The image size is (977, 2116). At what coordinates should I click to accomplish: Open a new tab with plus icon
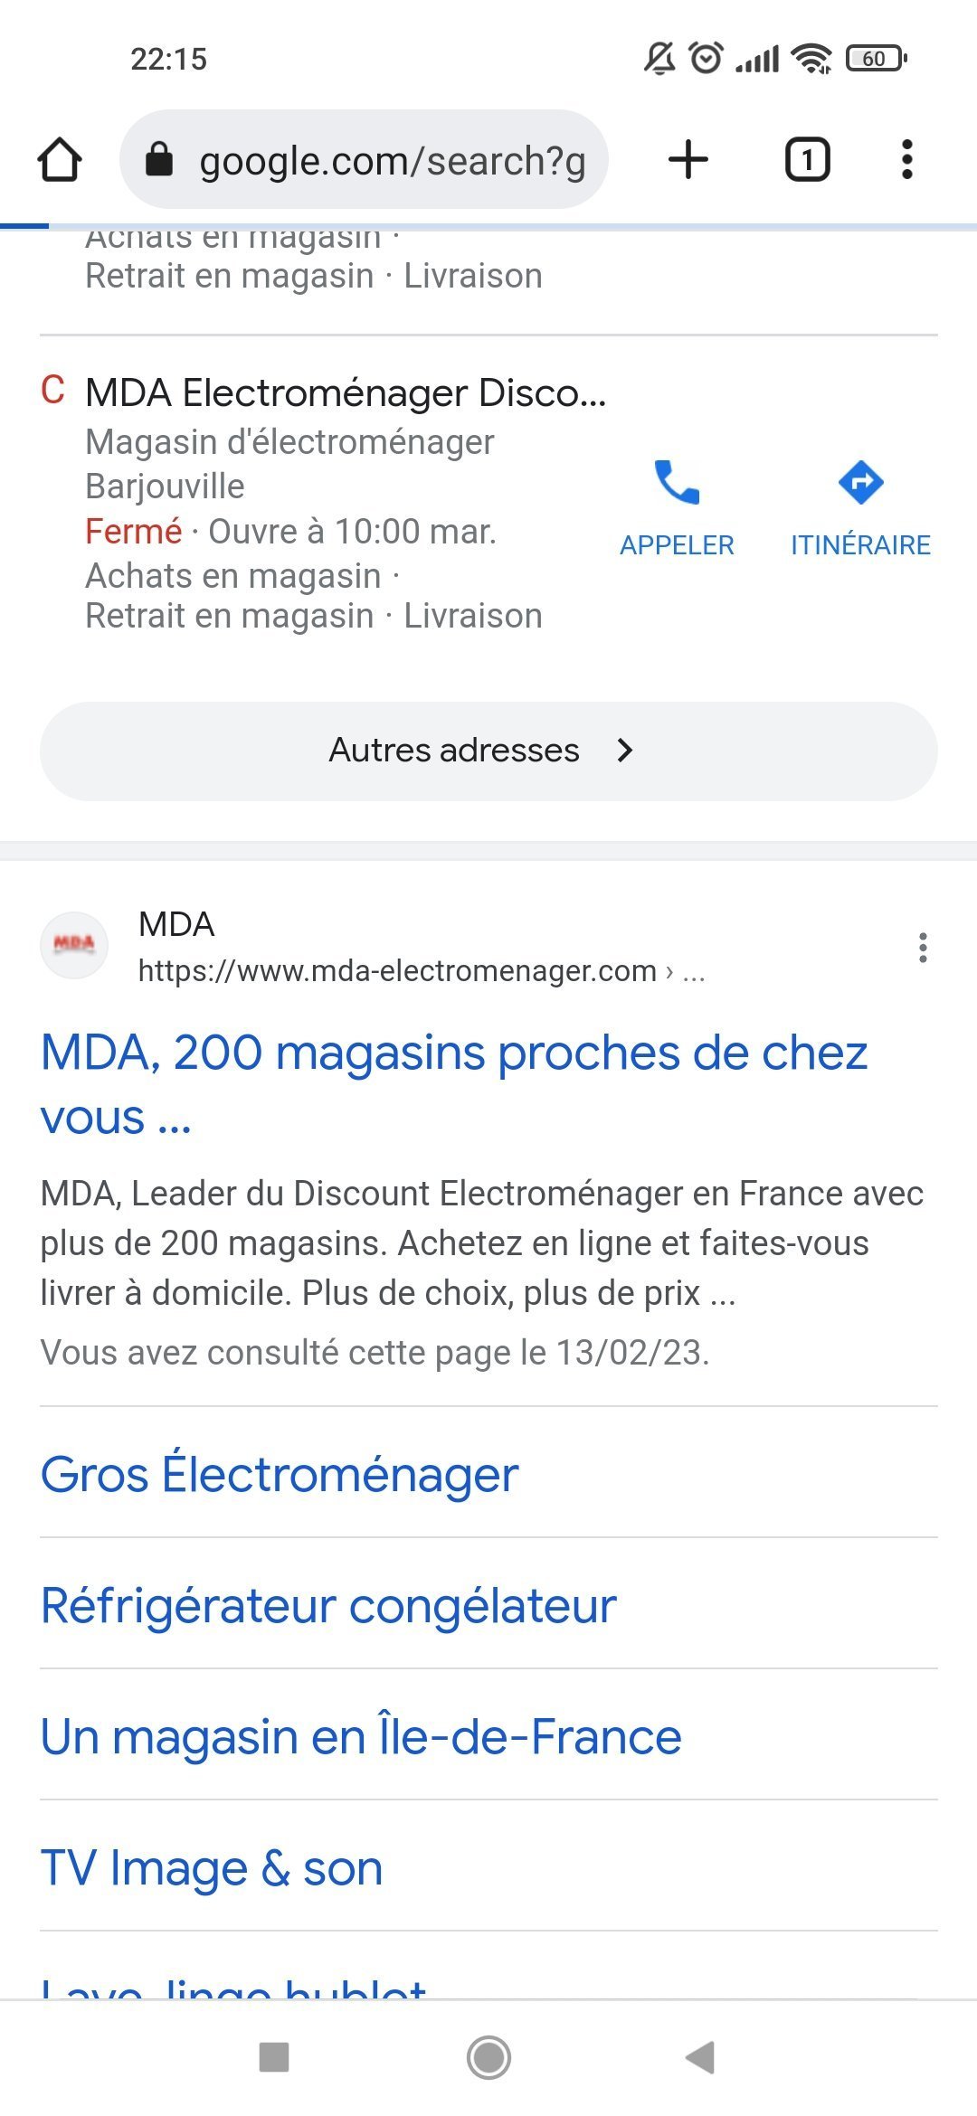(688, 160)
